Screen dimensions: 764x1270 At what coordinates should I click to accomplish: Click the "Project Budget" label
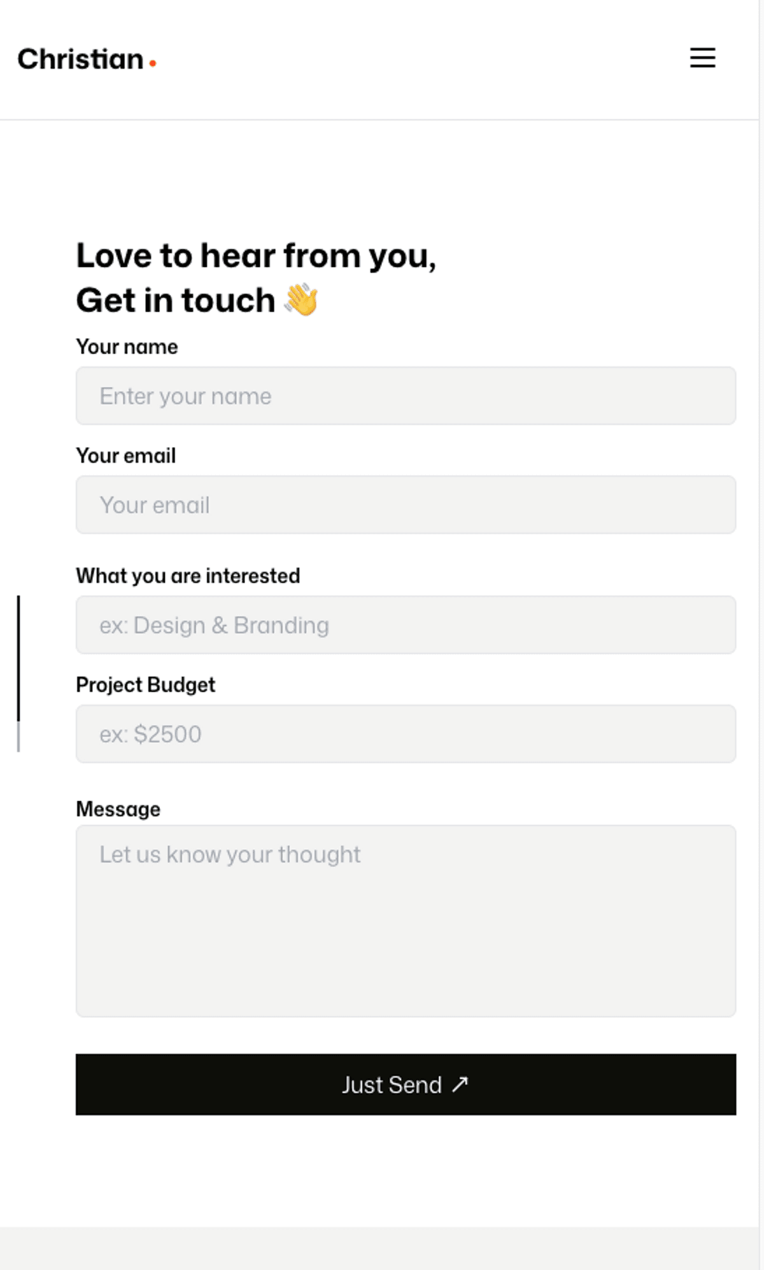coord(145,685)
